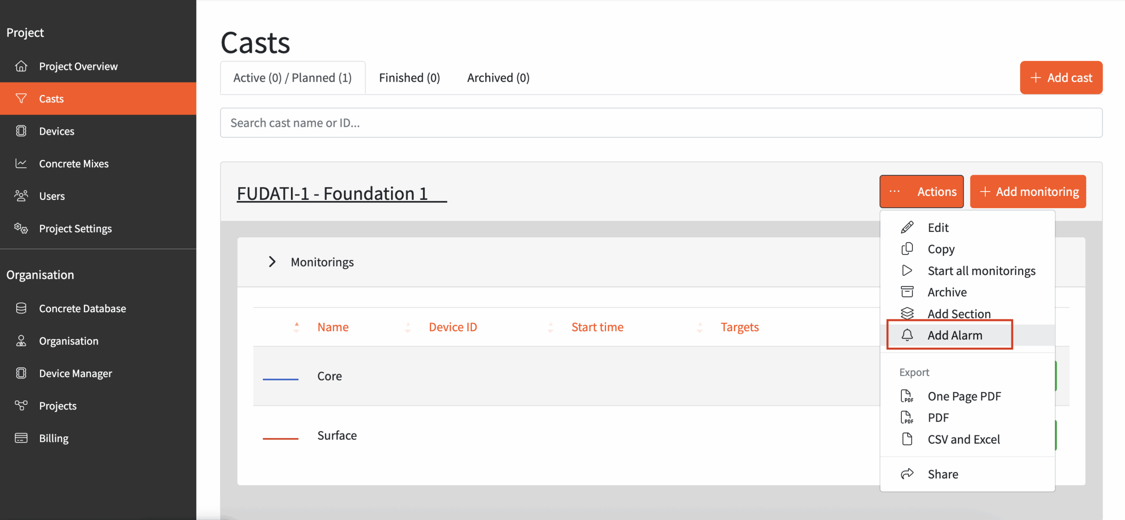The height and width of the screenshot is (520, 1125).
Task: Select Archive from Actions menu
Action: tap(947, 292)
